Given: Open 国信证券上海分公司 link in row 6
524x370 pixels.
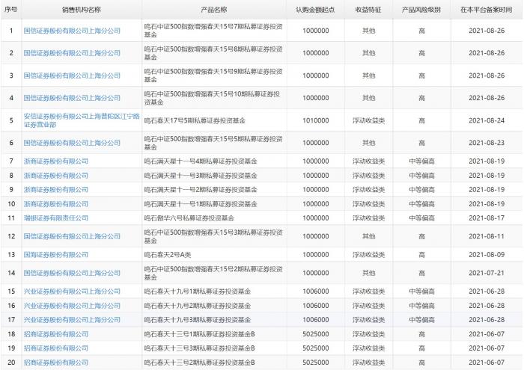Looking at the screenshot, I should pos(72,143).
